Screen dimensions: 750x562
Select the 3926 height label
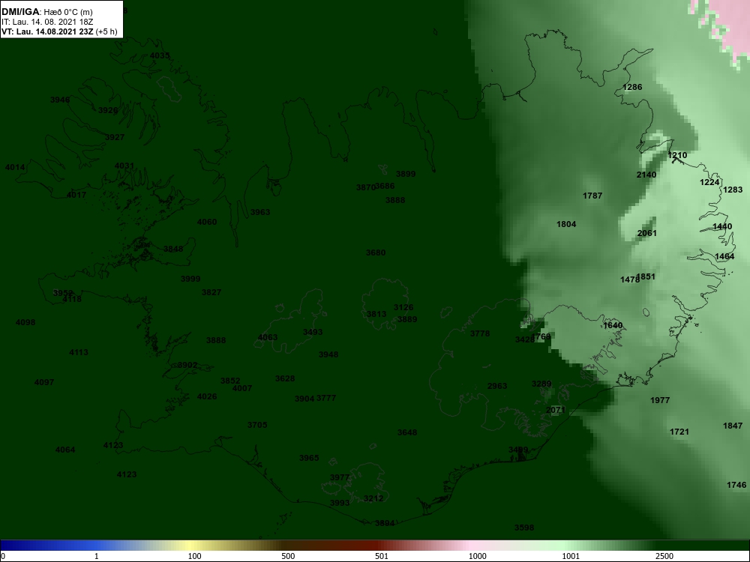coord(108,110)
